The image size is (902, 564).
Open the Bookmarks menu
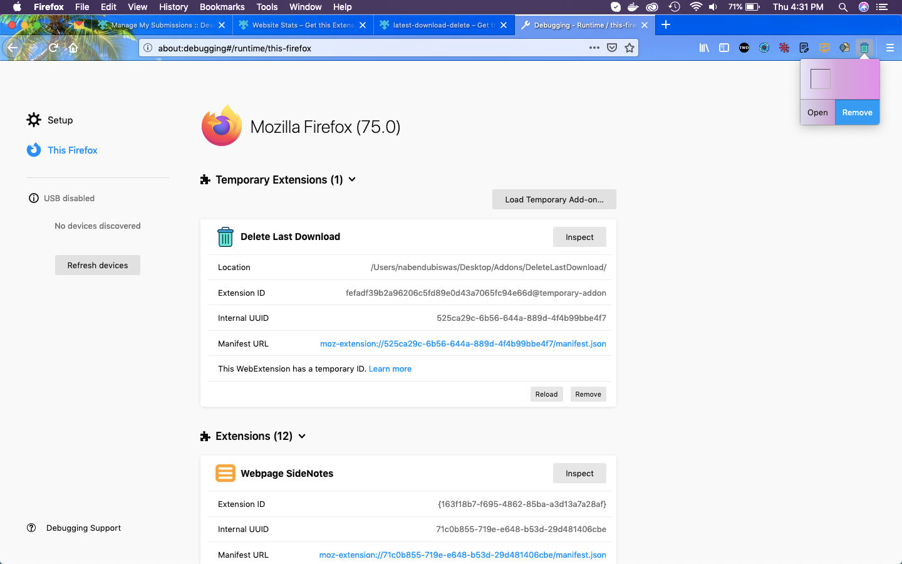coord(222,7)
